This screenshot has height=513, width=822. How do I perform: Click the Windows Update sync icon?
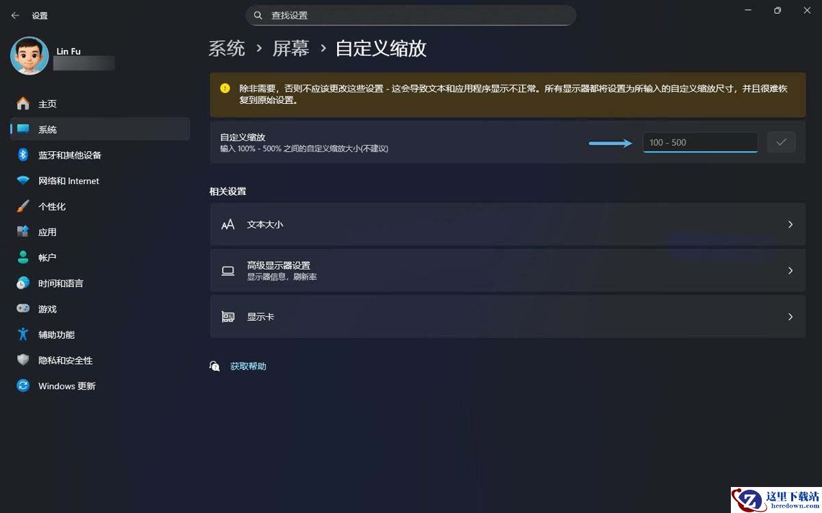pos(23,386)
